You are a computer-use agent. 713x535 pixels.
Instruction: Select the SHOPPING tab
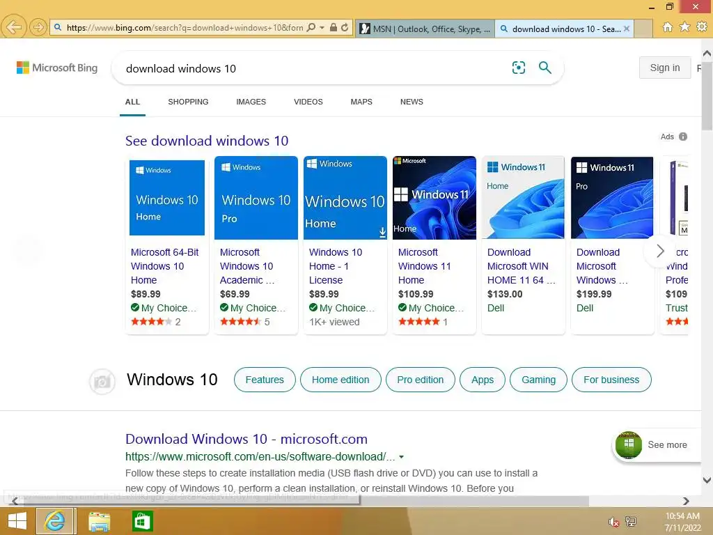[x=188, y=102]
